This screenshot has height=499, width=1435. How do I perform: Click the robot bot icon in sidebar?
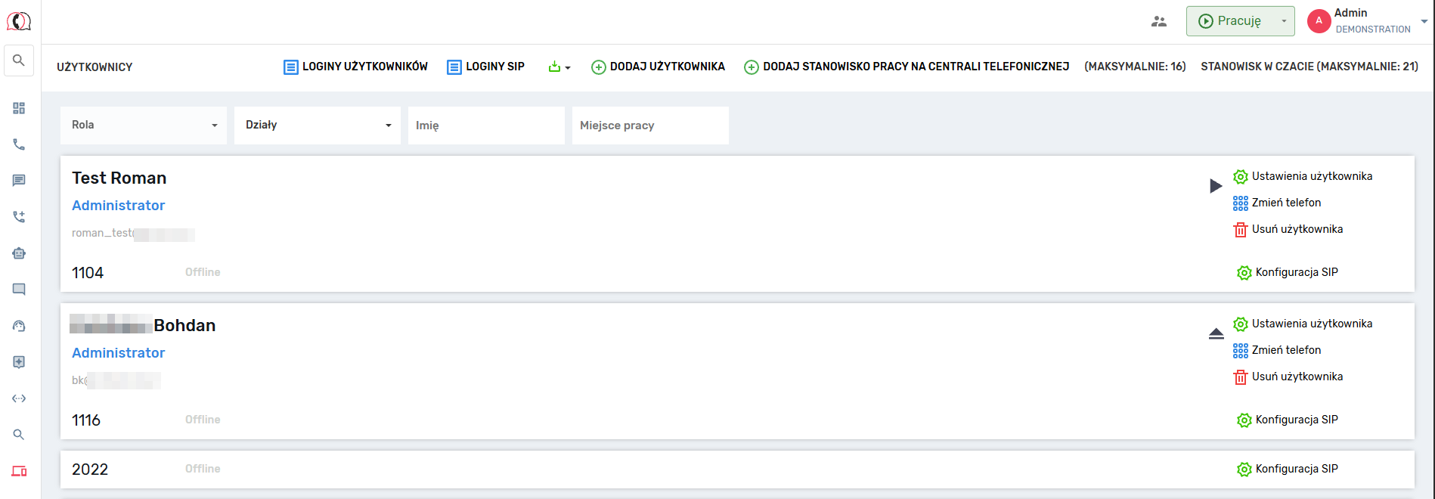point(19,253)
